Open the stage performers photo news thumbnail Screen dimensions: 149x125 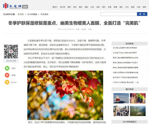click(x=138, y=98)
